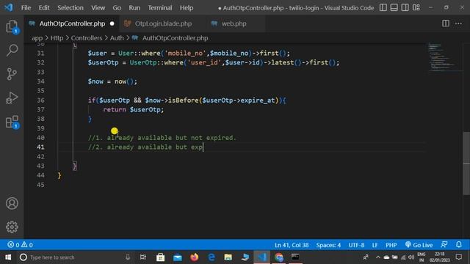Open Google Chrome from the taskbar

[x=279, y=257]
